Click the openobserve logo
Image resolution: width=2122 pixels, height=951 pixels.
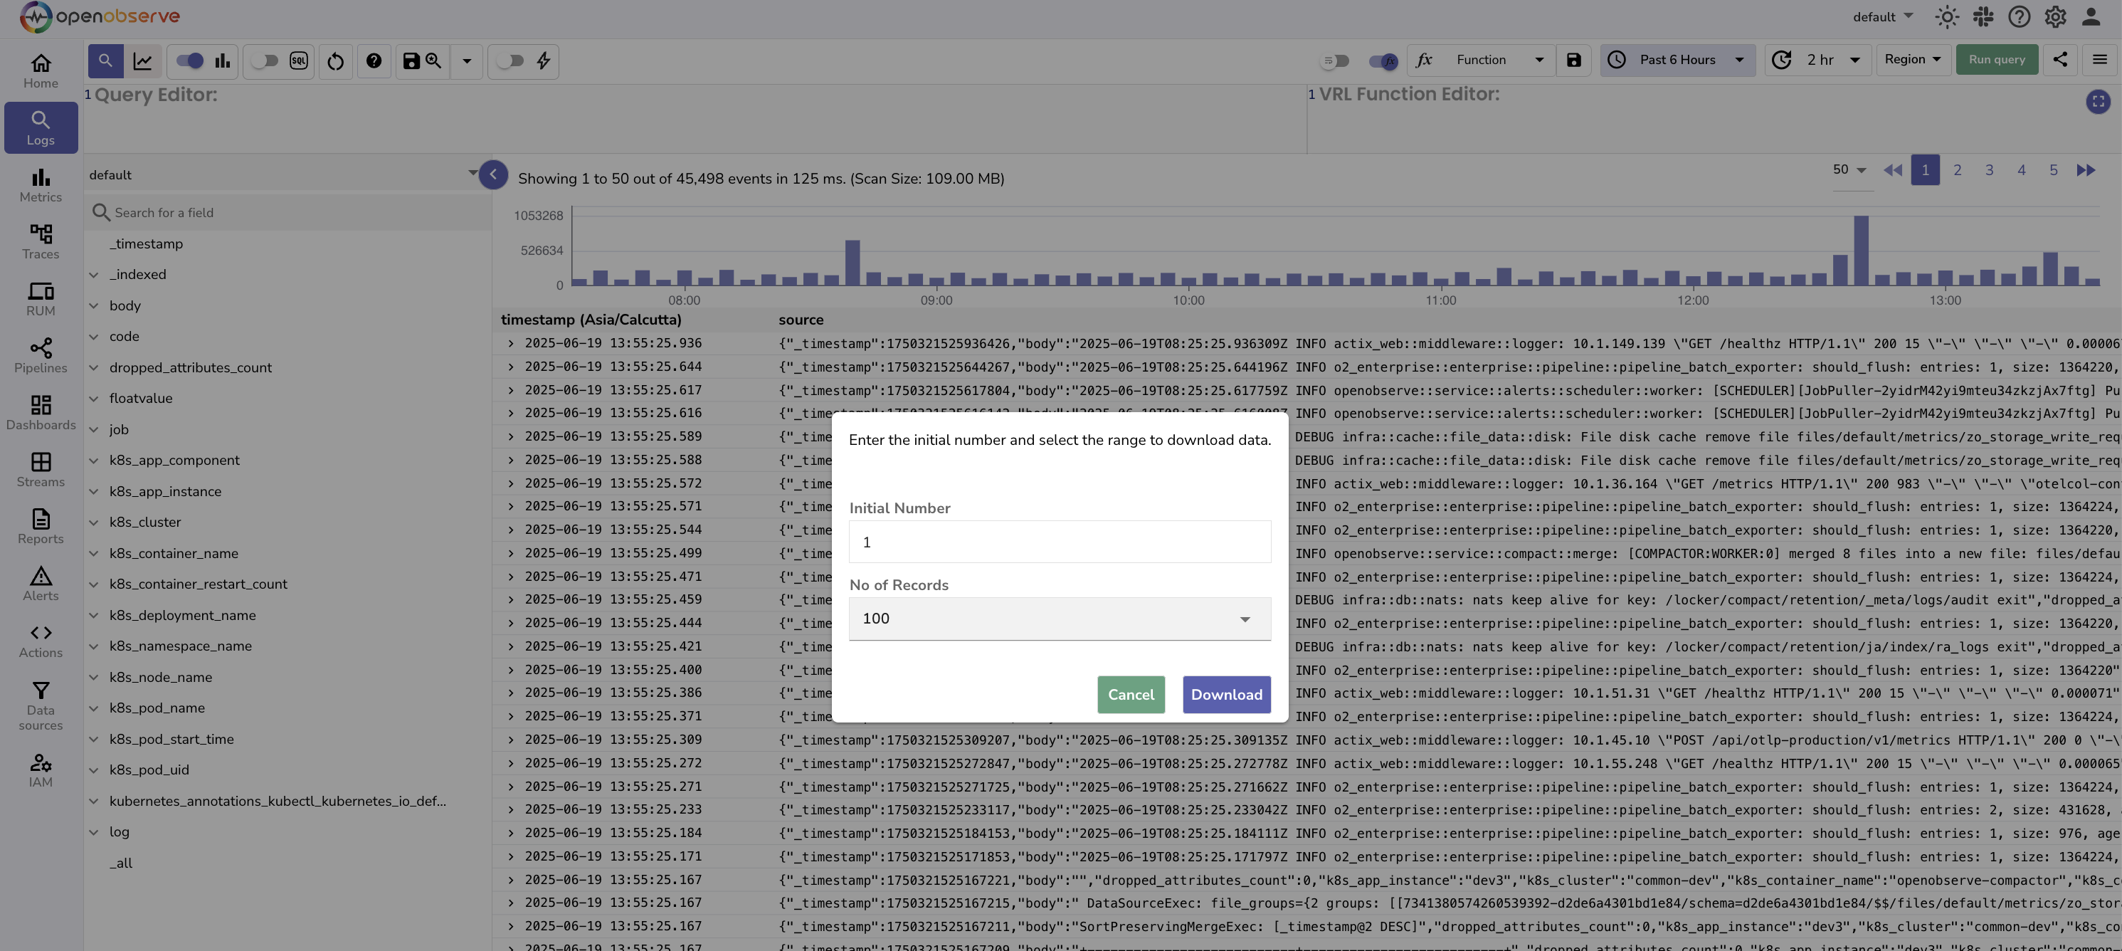tap(100, 16)
